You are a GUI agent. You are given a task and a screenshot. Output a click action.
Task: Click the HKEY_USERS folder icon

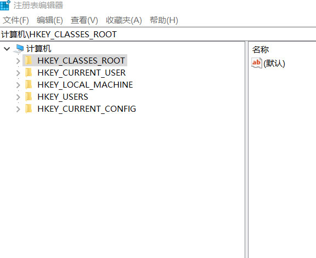point(29,96)
